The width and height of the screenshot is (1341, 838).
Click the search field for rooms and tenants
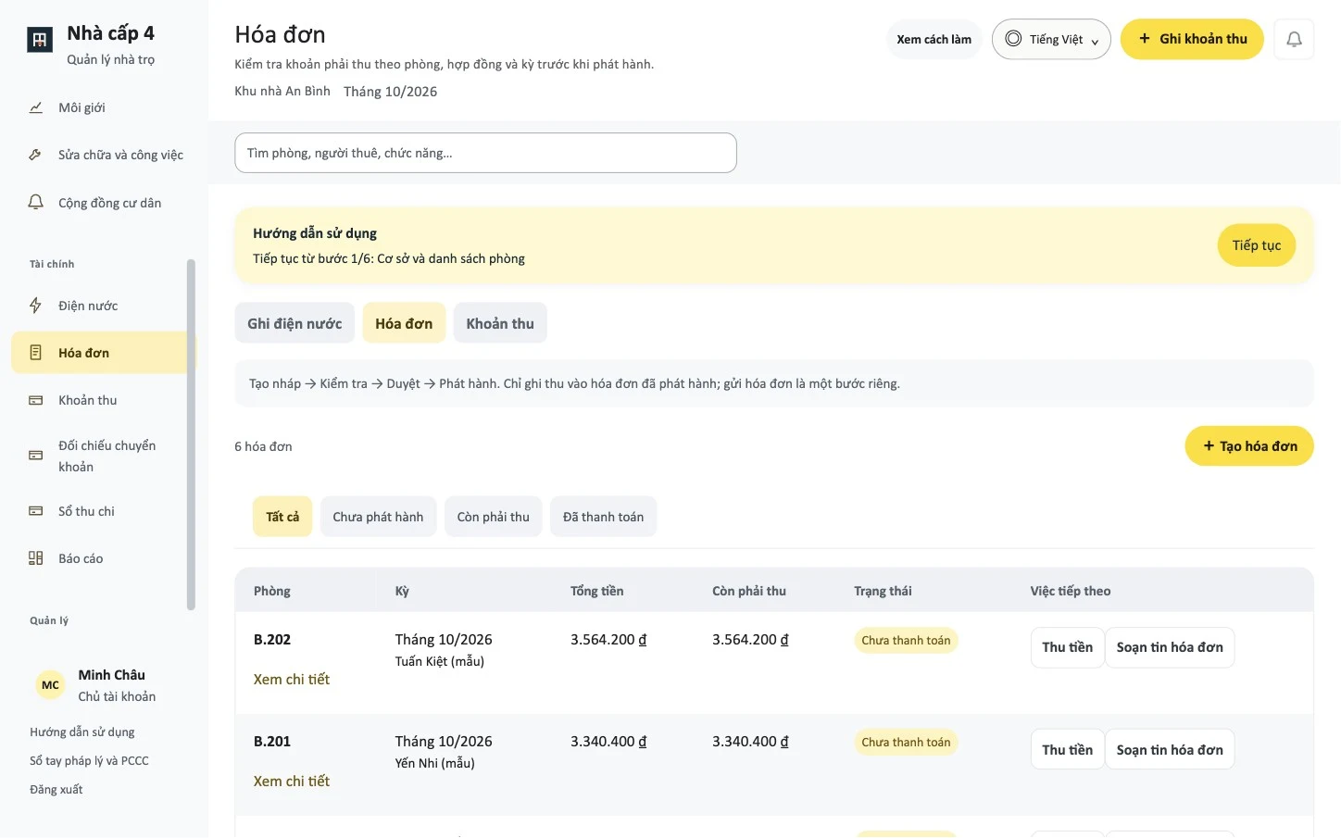coord(485,153)
